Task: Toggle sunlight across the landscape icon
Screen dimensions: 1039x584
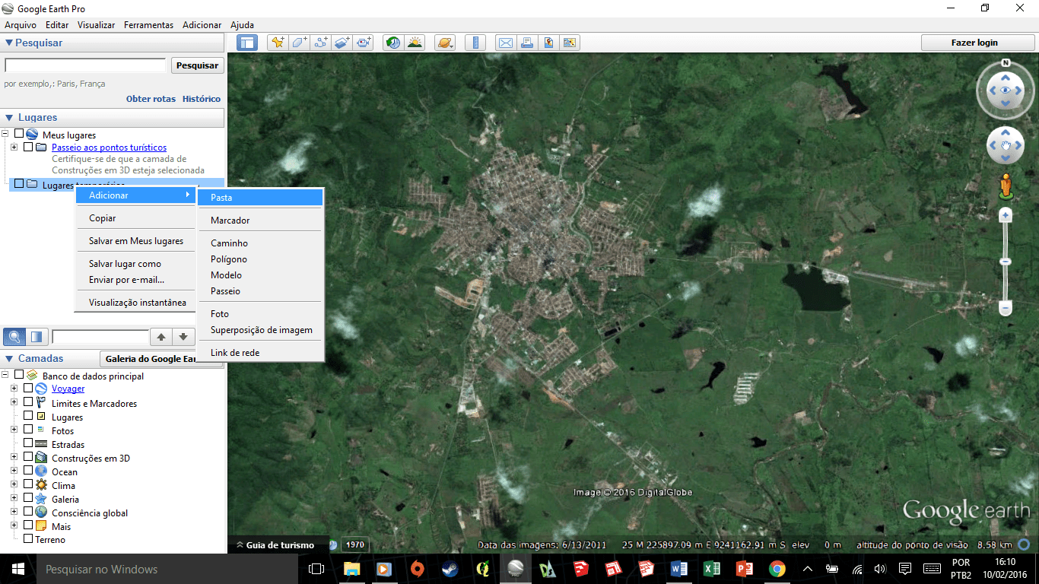Action: (415, 43)
